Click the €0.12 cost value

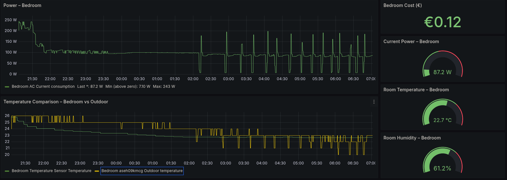coord(443,22)
